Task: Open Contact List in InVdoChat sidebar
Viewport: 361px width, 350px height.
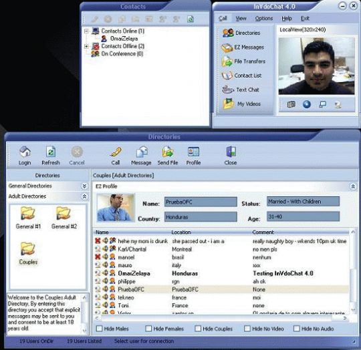Action: point(241,75)
